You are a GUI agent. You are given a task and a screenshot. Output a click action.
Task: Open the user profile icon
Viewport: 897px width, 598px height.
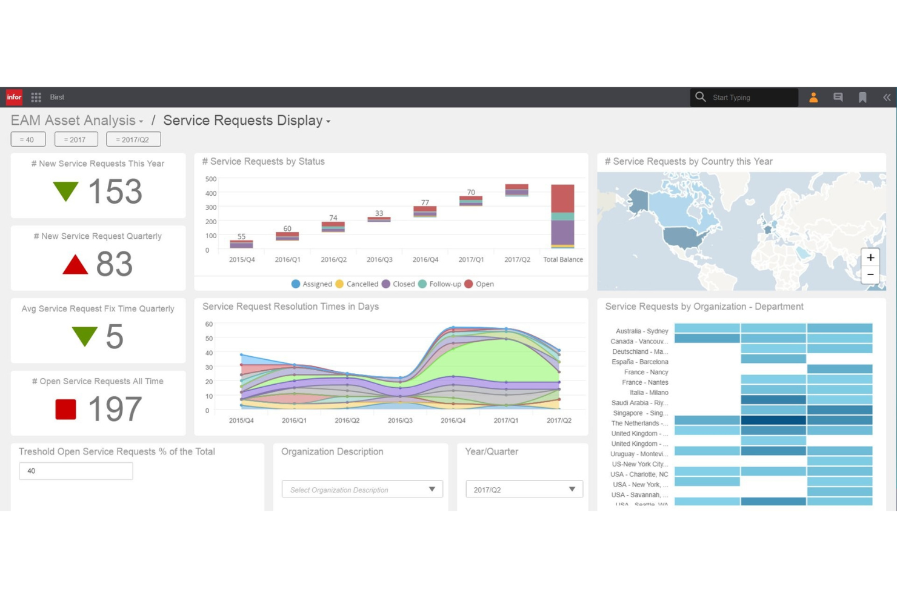tap(813, 97)
